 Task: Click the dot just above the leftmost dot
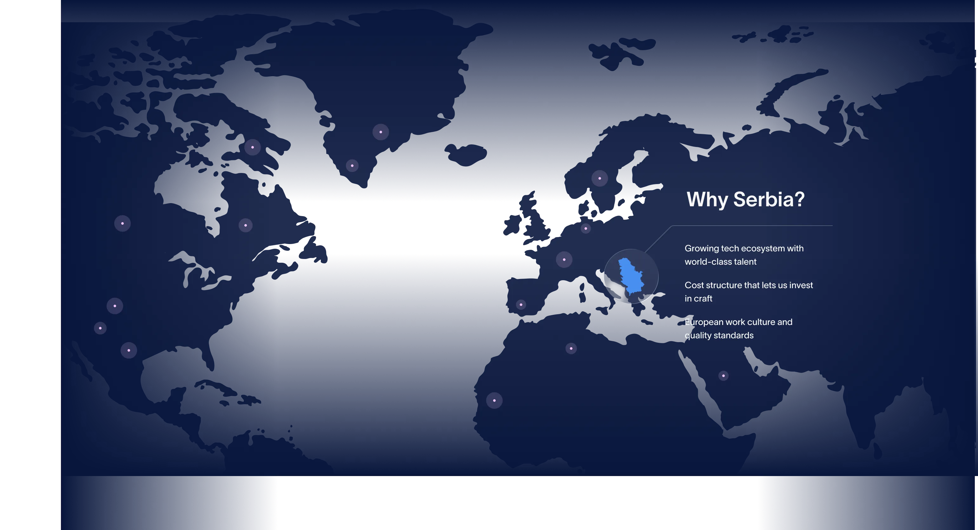tap(115, 306)
